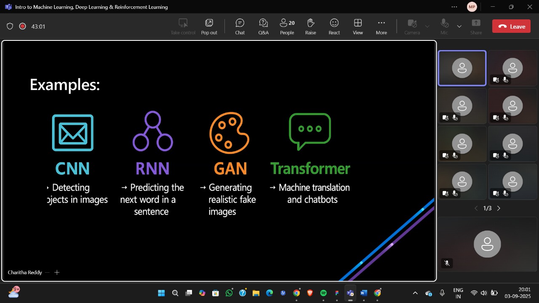
Task: Open the Chat panel
Action: [x=240, y=26]
